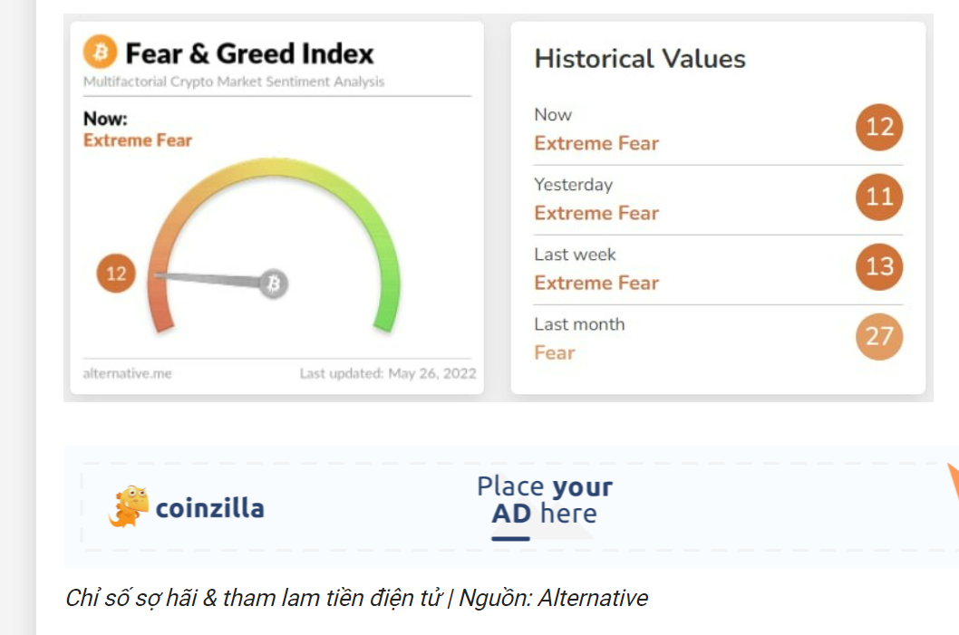The width and height of the screenshot is (959, 635).
Task: Click the Fear & Greed Index title
Action: (x=249, y=53)
